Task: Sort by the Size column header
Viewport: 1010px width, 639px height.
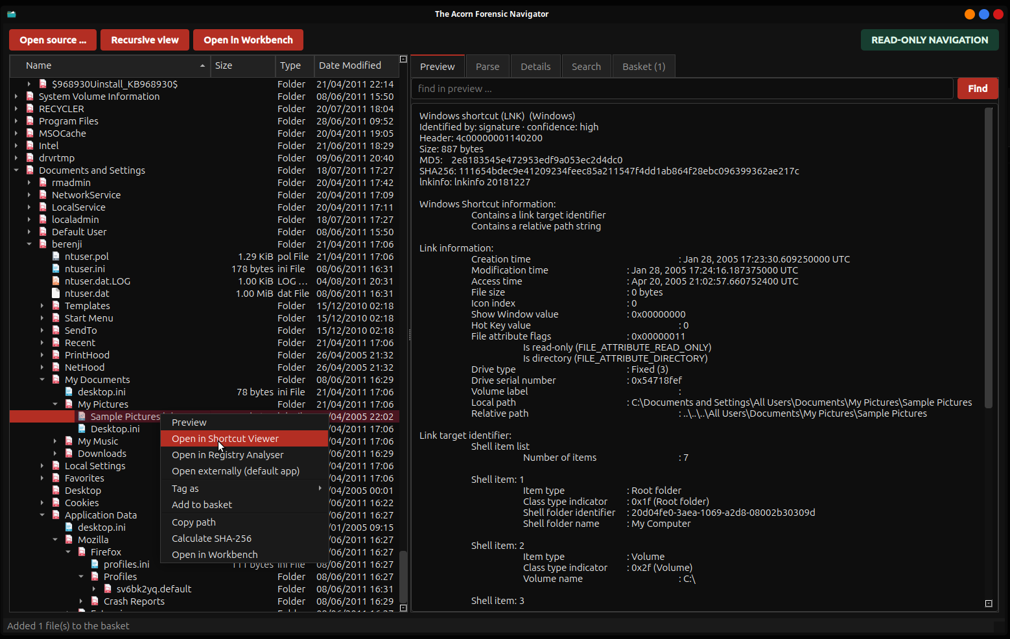Action: [x=243, y=65]
